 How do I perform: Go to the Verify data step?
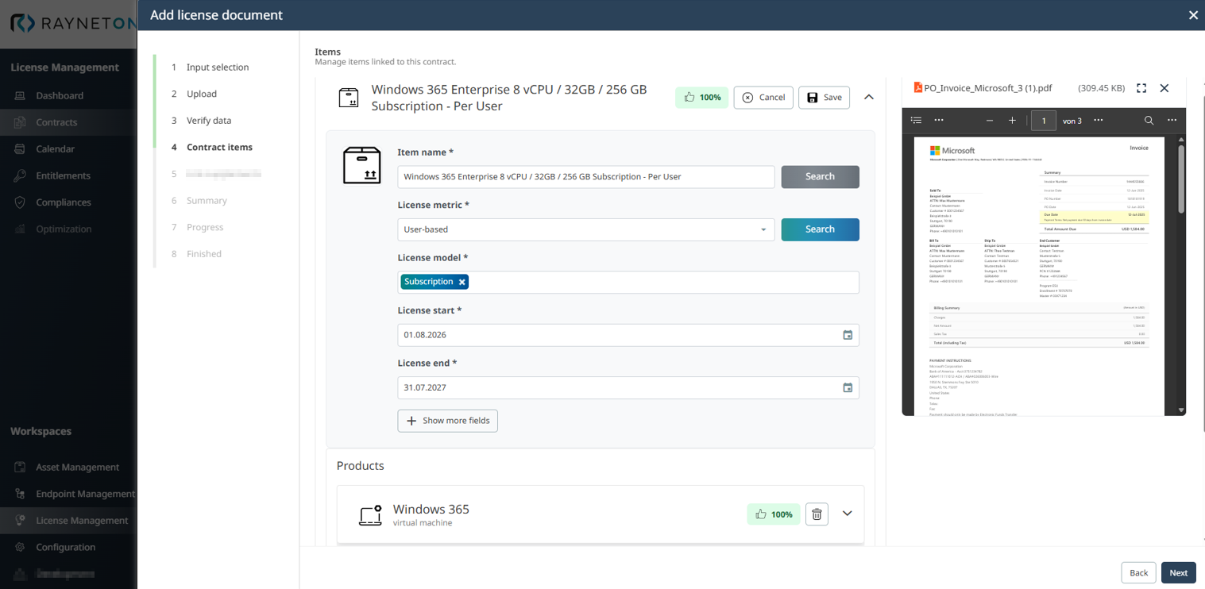point(209,121)
